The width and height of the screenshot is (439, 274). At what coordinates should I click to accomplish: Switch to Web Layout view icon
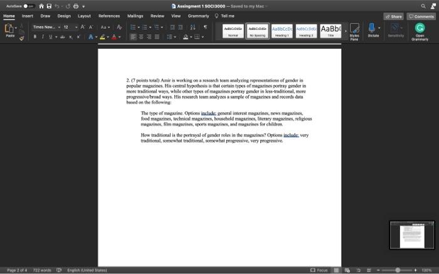tap(347, 270)
